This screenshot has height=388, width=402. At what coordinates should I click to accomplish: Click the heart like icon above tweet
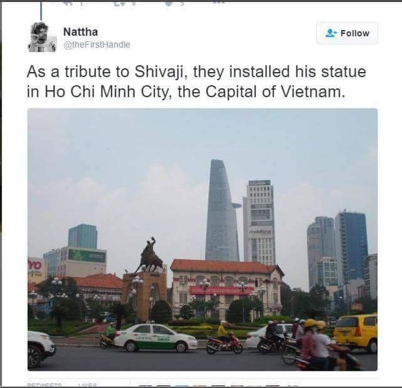[168, 3]
